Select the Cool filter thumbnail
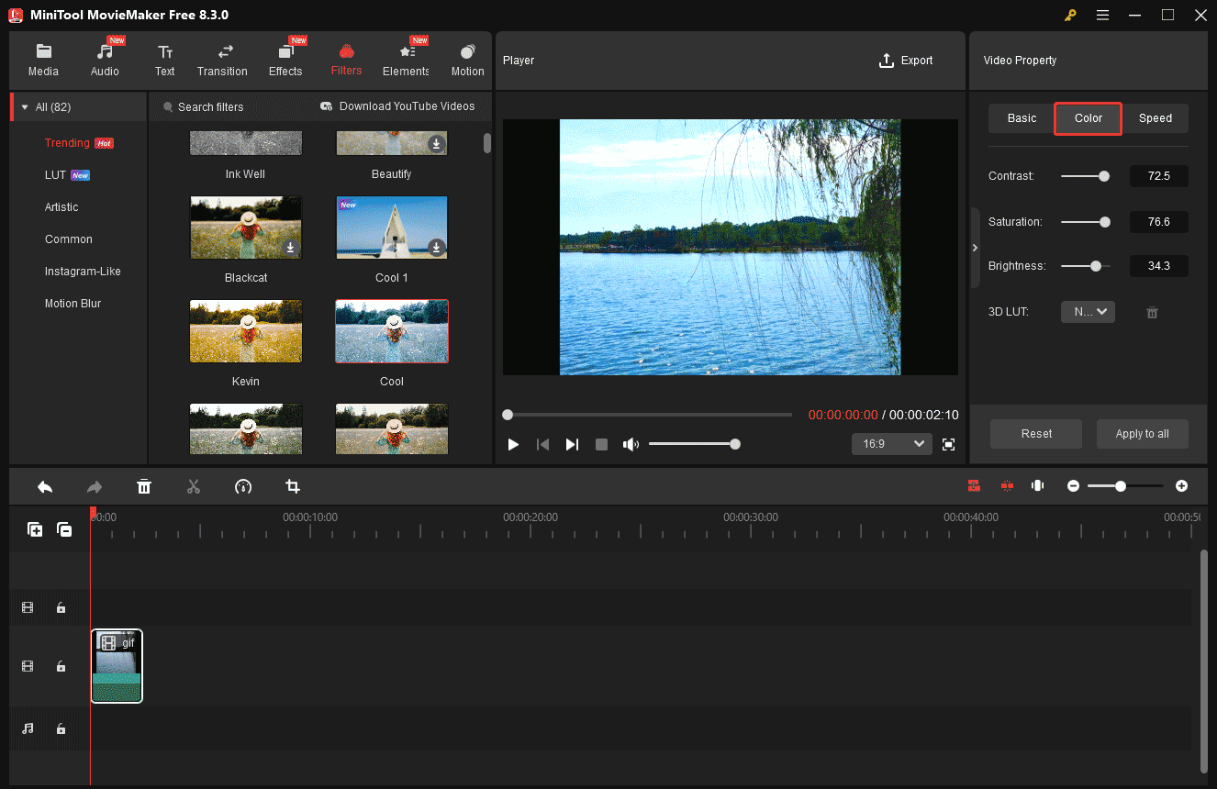1217x789 pixels. 392,331
